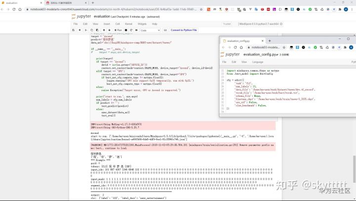Open the Edit menu in the evaluation_config.py editor
This screenshot has width=356, height=201.
point(234,62)
